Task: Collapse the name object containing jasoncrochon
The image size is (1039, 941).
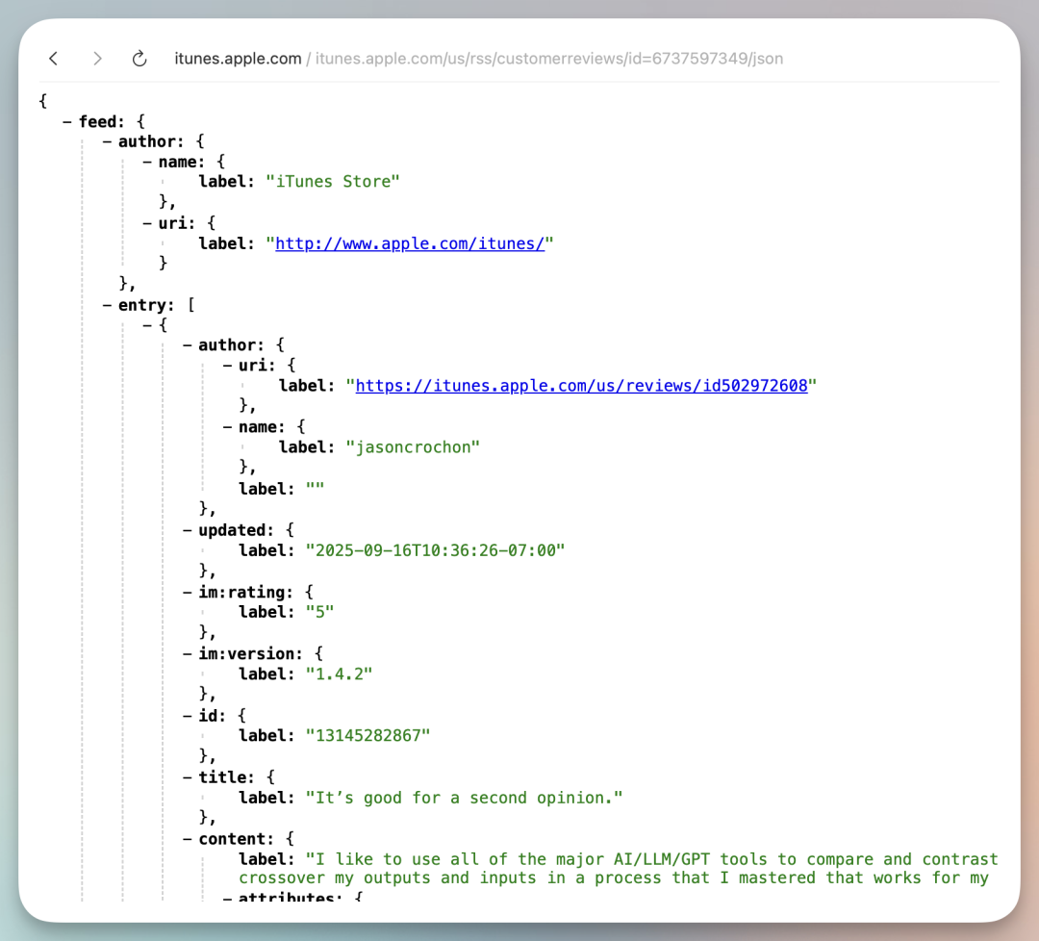Action: (227, 427)
